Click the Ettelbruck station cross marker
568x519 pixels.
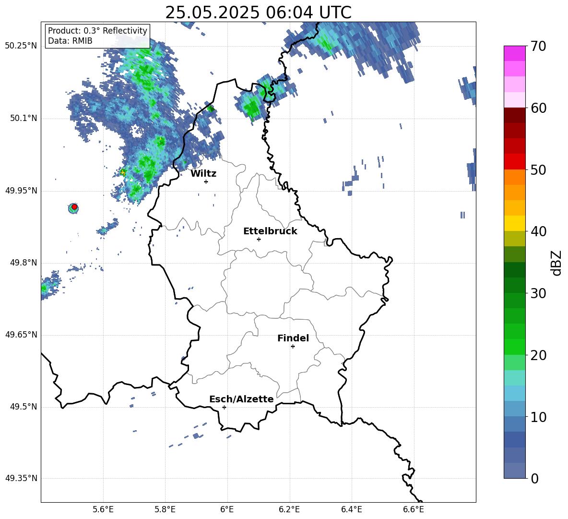click(259, 239)
